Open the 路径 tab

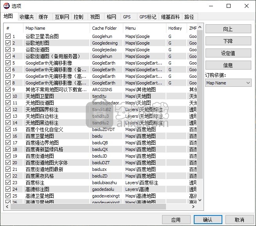189,17
